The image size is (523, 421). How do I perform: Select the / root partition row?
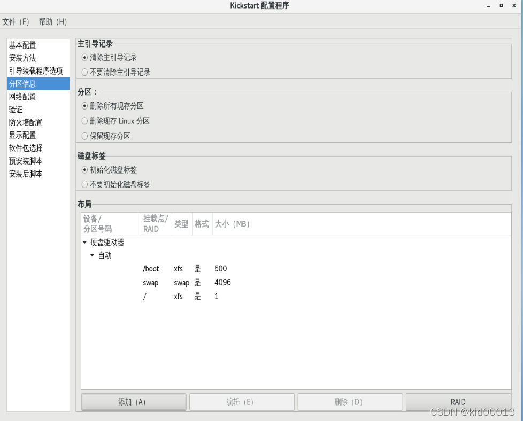296,297
